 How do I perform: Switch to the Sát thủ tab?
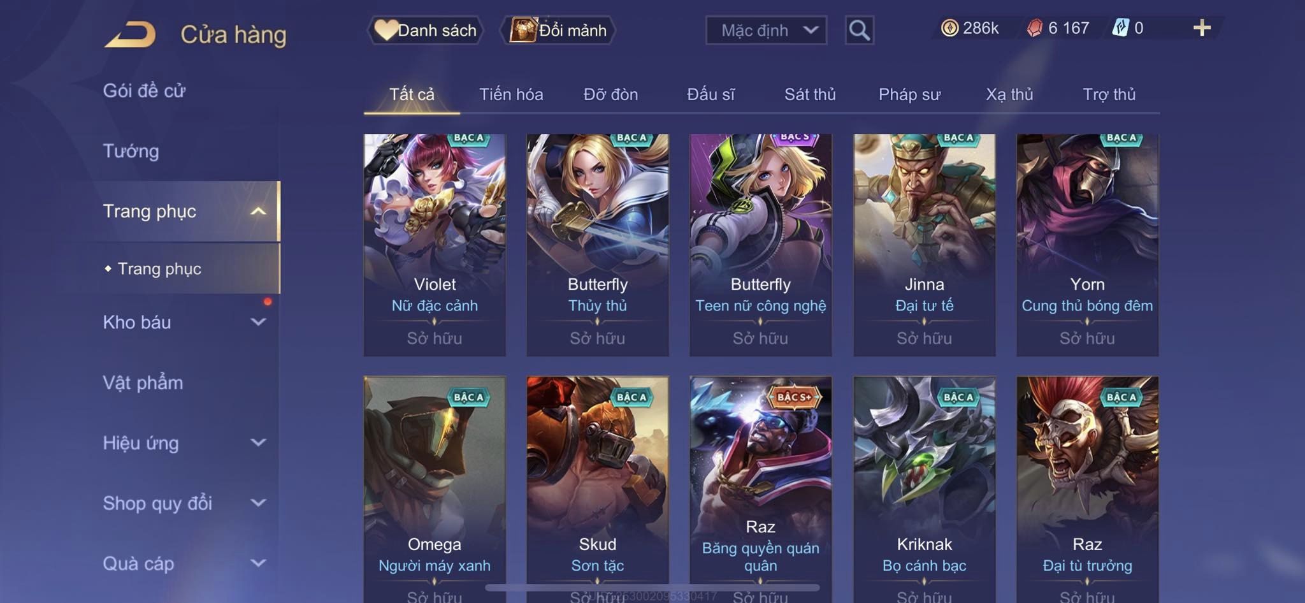coord(809,94)
